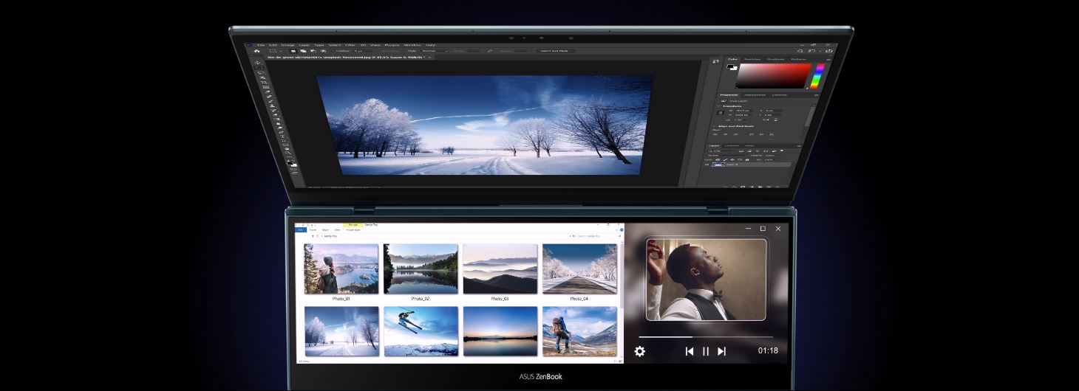Select the layer thumbnail in Layers panel
The height and width of the screenshot is (391, 1079).
[x=718, y=165]
